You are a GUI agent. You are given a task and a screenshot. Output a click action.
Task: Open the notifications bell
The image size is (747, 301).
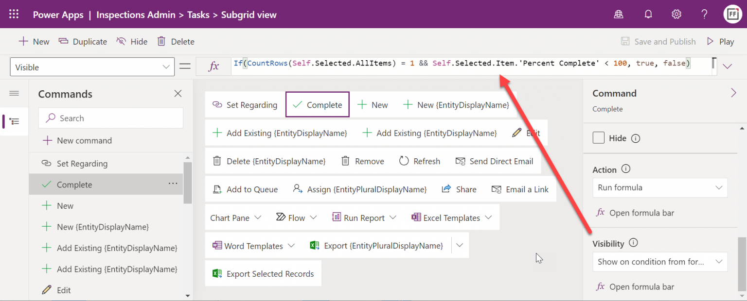pyautogui.click(x=648, y=15)
